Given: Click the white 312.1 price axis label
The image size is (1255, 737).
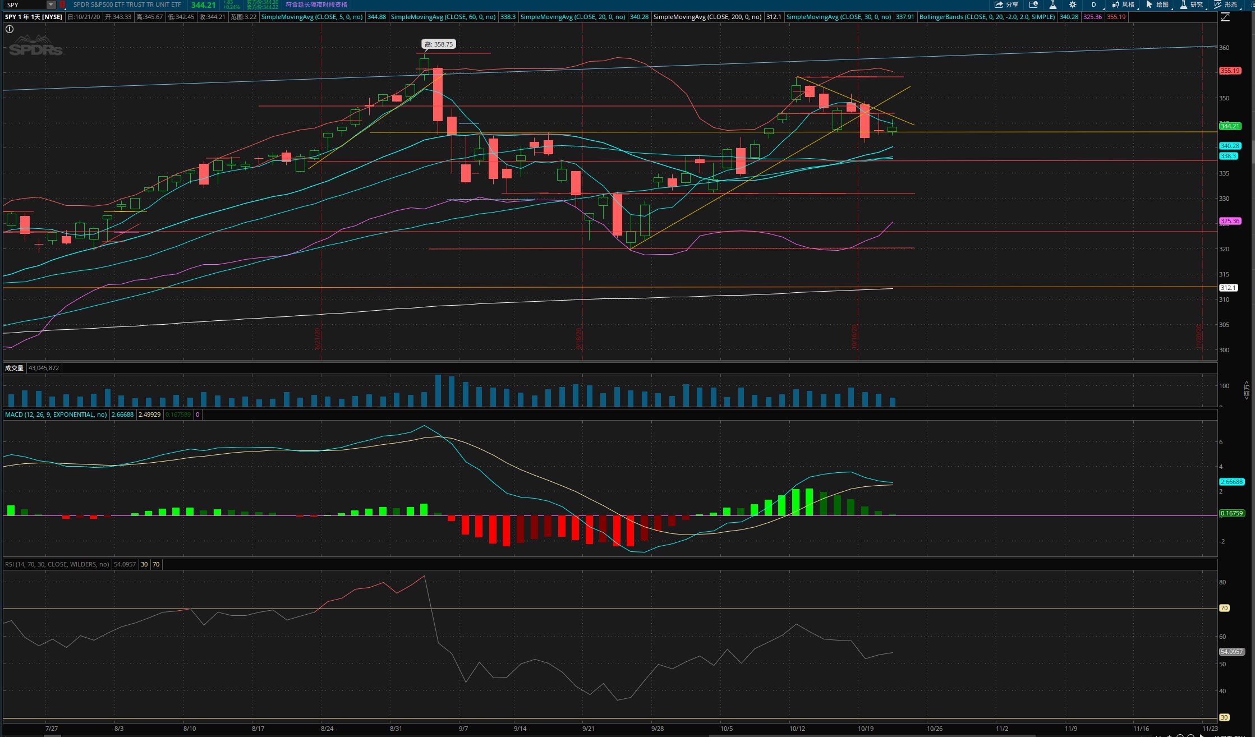Looking at the screenshot, I should tap(1228, 288).
